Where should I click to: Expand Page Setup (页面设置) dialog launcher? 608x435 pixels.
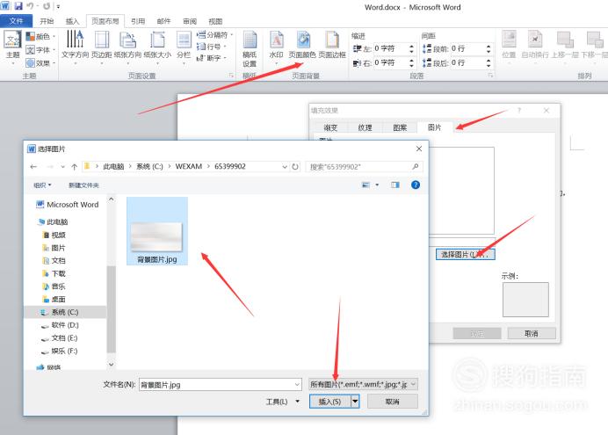pyautogui.click(x=231, y=76)
